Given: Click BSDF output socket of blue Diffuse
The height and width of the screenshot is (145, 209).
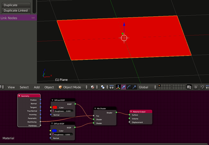Looking at the screenshot, I should 75,127.
